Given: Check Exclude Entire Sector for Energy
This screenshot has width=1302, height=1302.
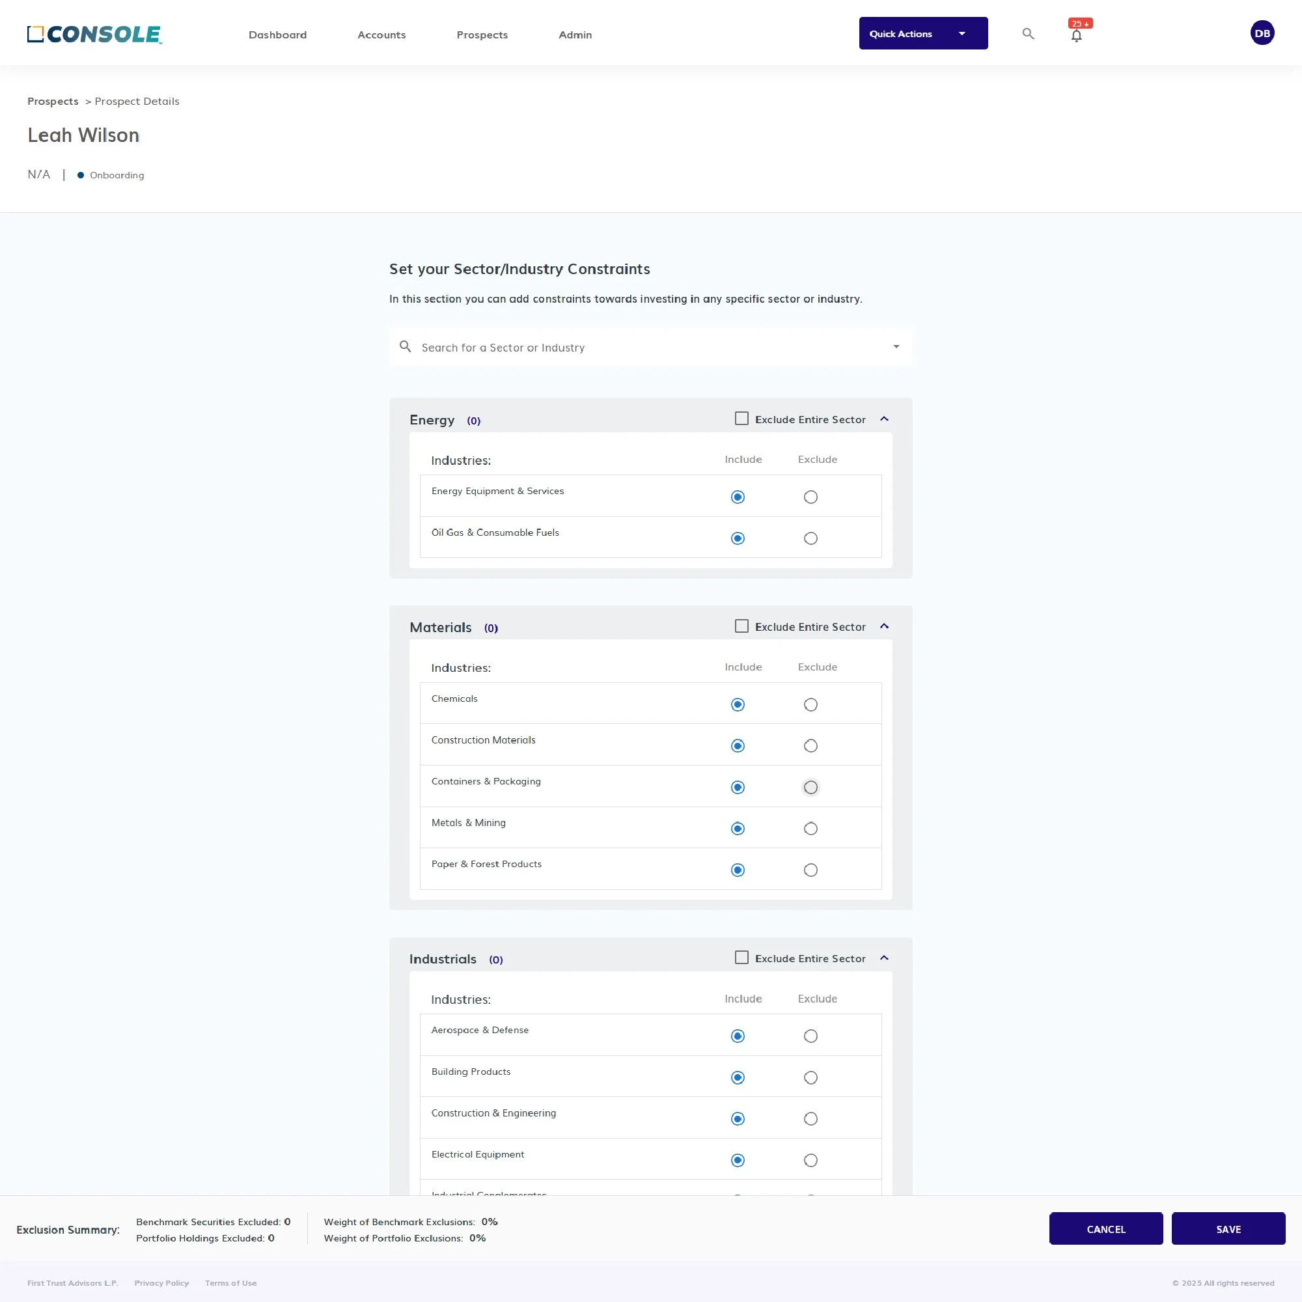Looking at the screenshot, I should tap(741, 419).
